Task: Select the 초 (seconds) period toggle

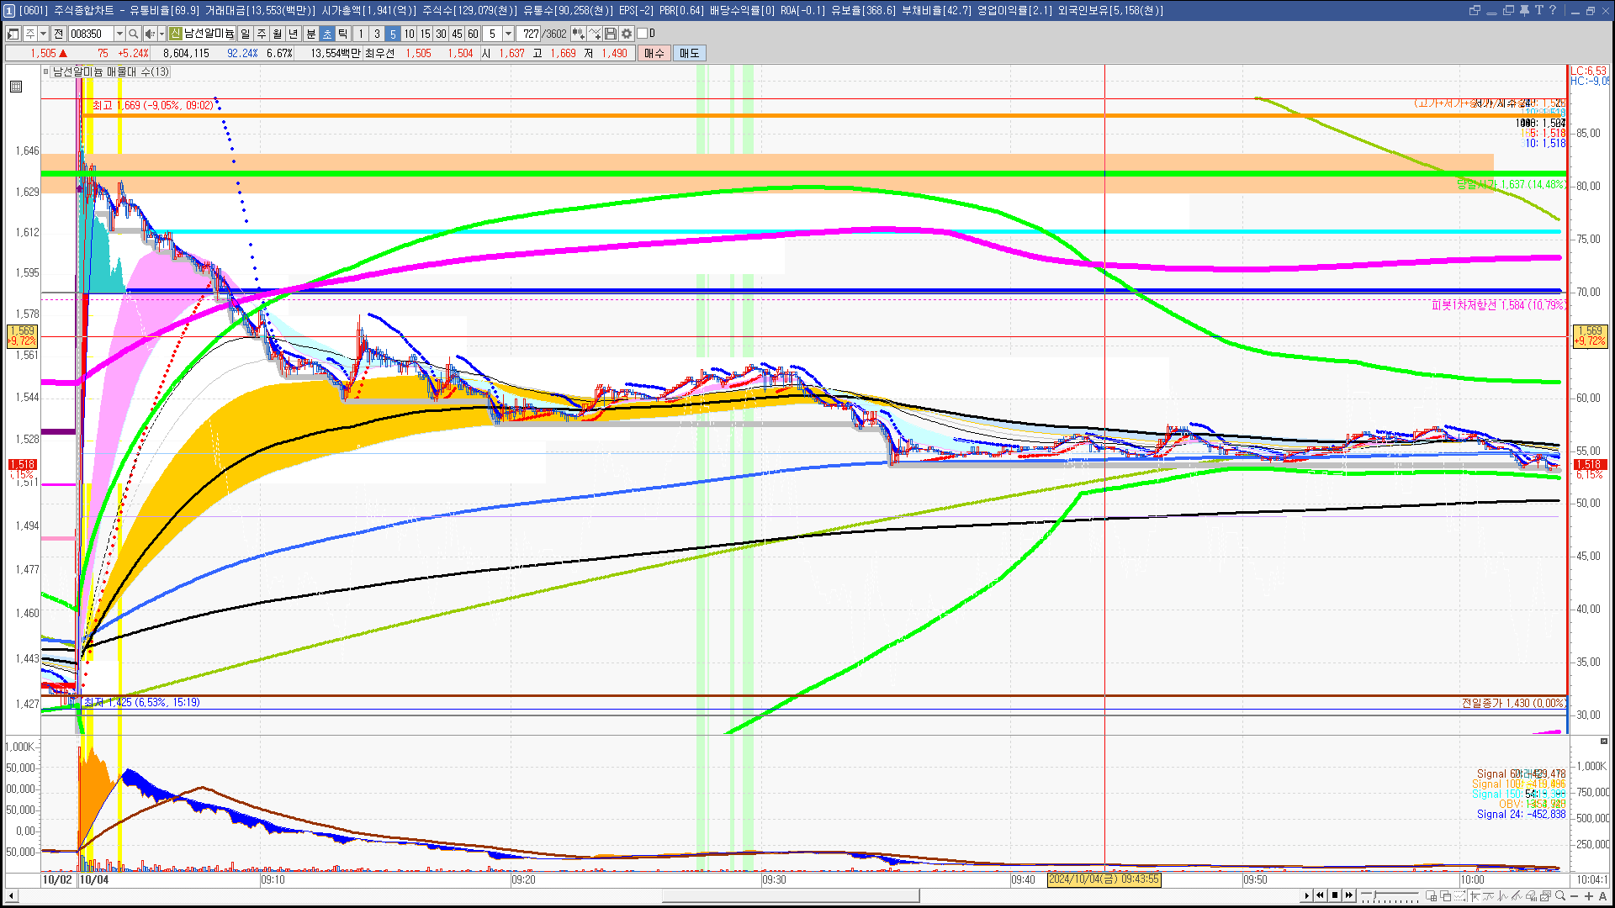Action: pyautogui.click(x=327, y=34)
